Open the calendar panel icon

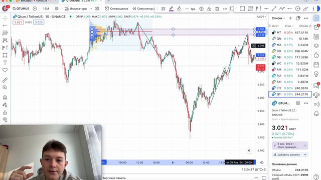click(x=316, y=64)
